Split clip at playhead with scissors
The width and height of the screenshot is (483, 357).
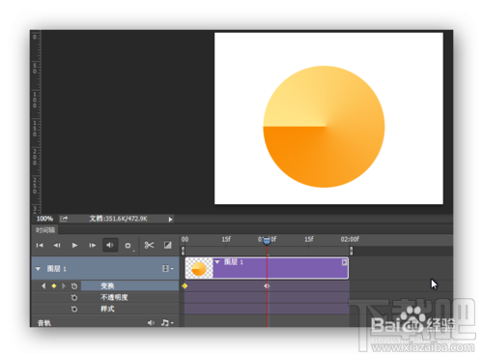coord(149,245)
